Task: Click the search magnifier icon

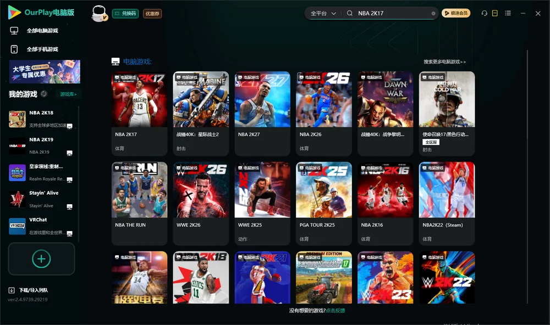Action: pyautogui.click(x=350, y=13)
